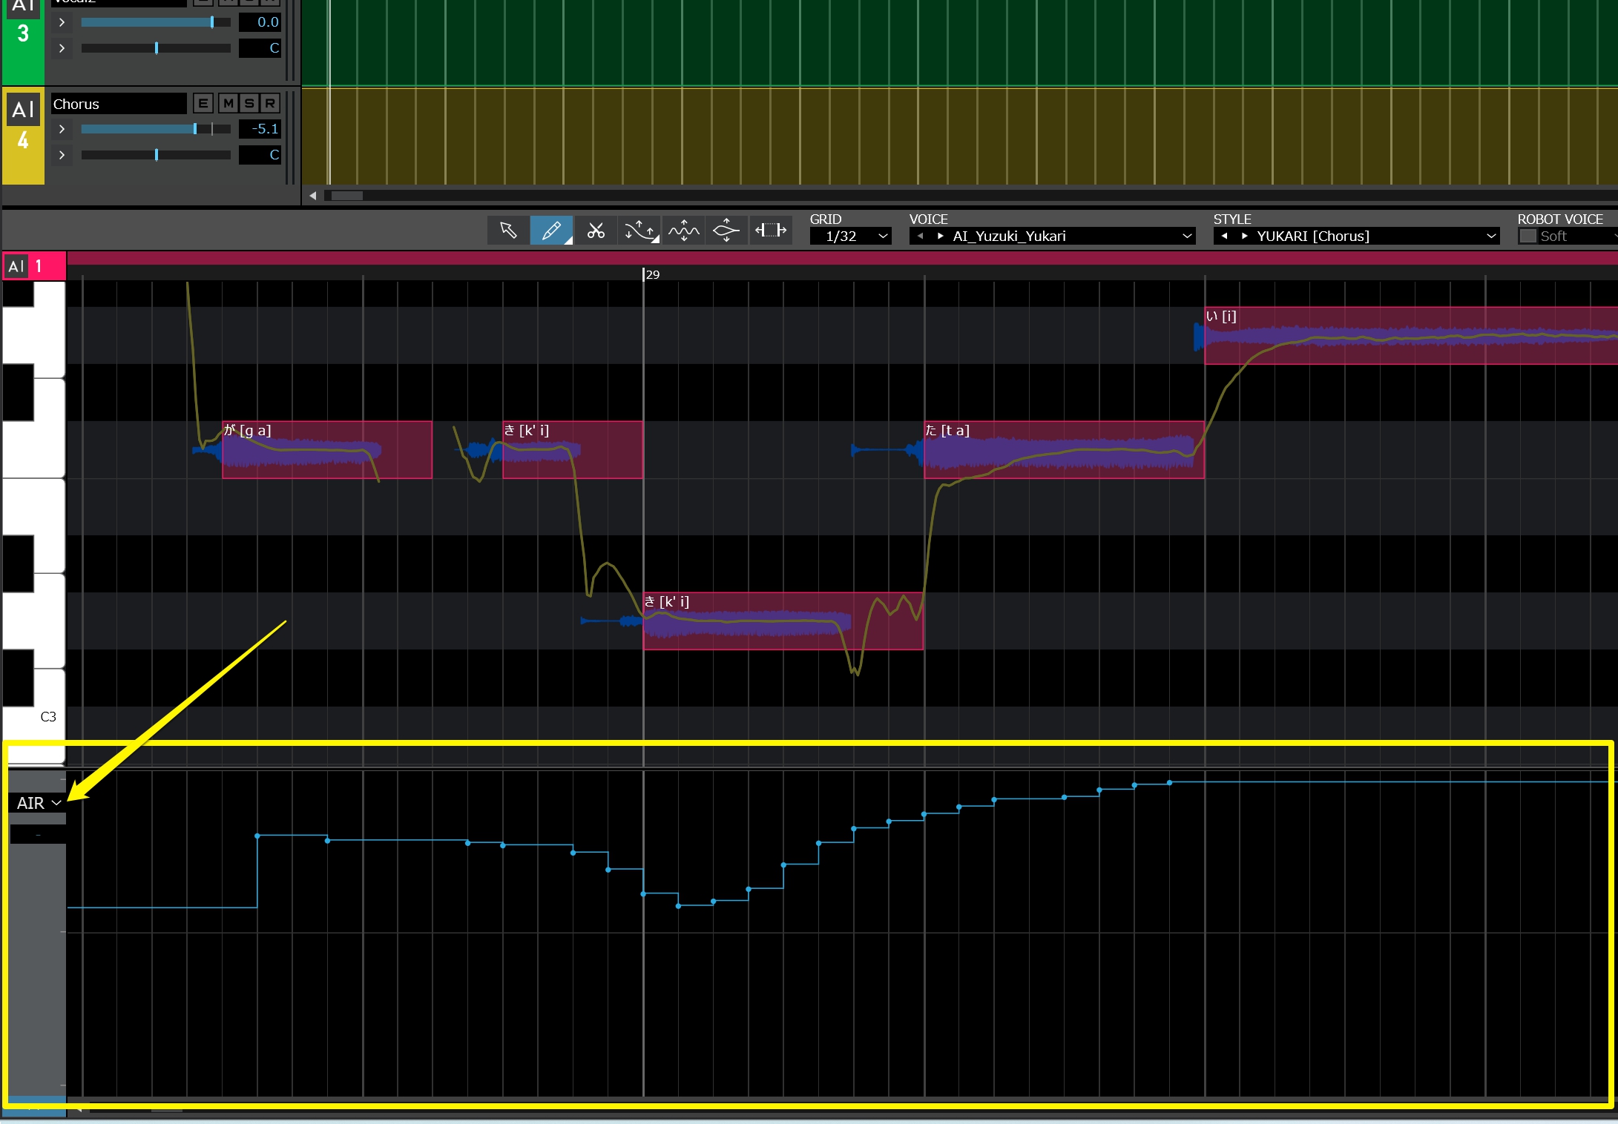The image size is (1618, 1124).
Task: Solo the Chorus track
Action: [249, 104]
